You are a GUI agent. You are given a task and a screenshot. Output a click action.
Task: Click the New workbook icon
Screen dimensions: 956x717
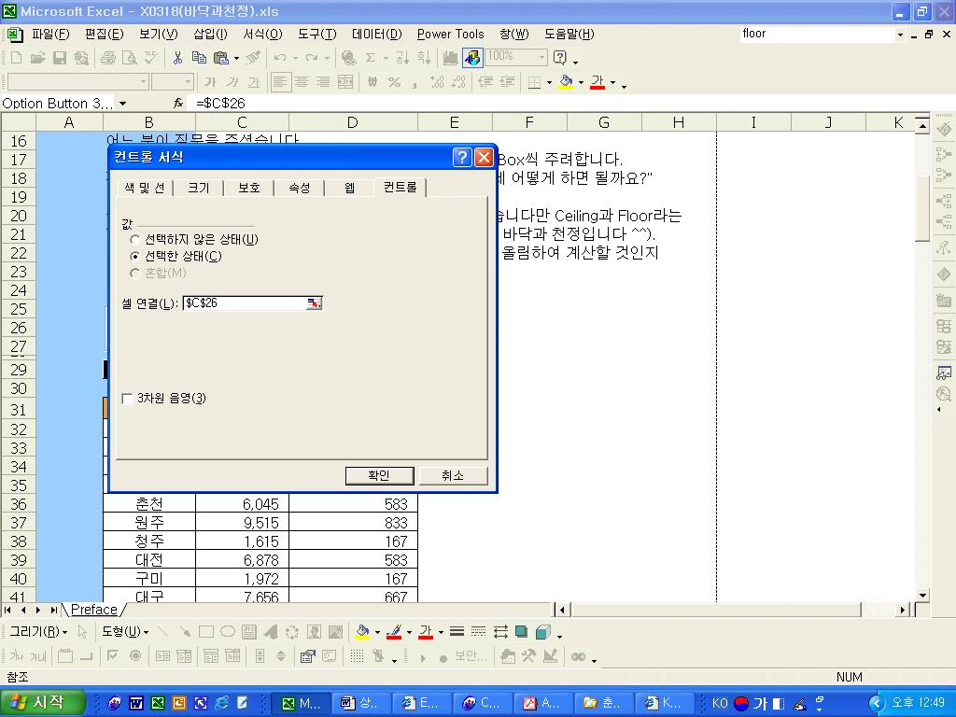(17, 58)
